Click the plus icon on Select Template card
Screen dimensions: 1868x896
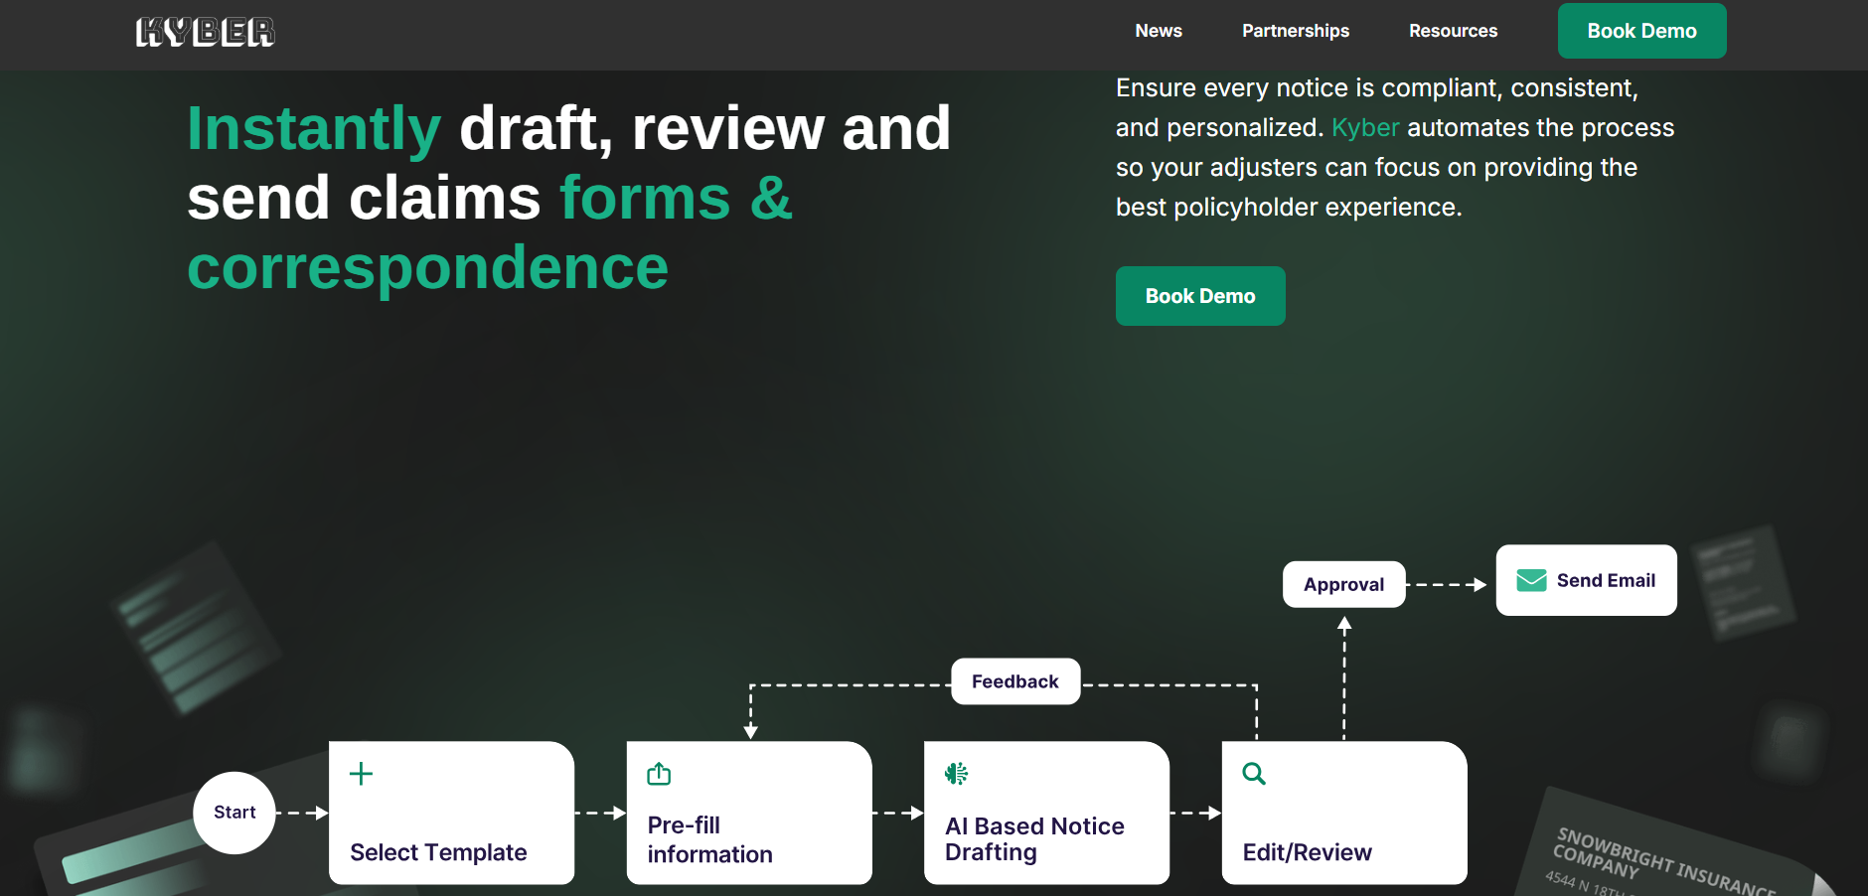click(x=362, y=774)
